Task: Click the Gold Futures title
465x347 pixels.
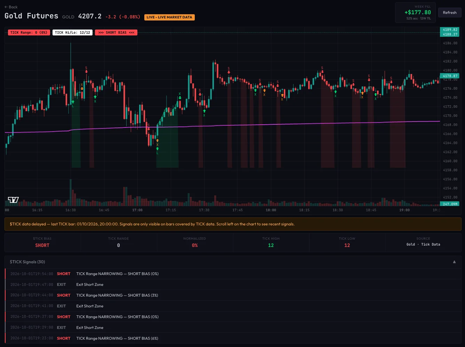Action: pyautogui.click(x=31, y=16)
